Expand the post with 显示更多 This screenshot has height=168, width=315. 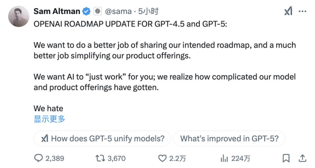49,119
